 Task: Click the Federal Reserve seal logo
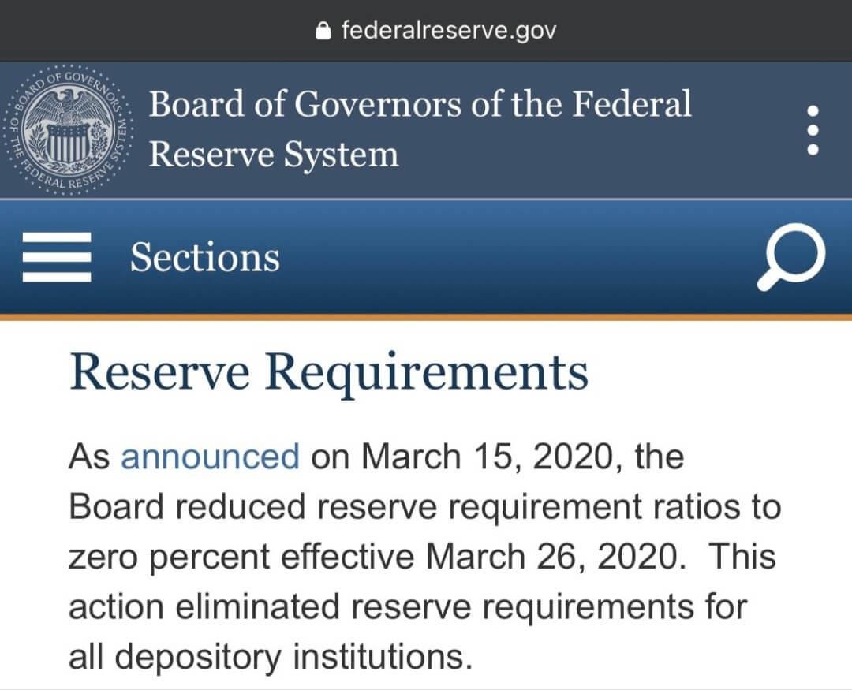tap(69, 129)
